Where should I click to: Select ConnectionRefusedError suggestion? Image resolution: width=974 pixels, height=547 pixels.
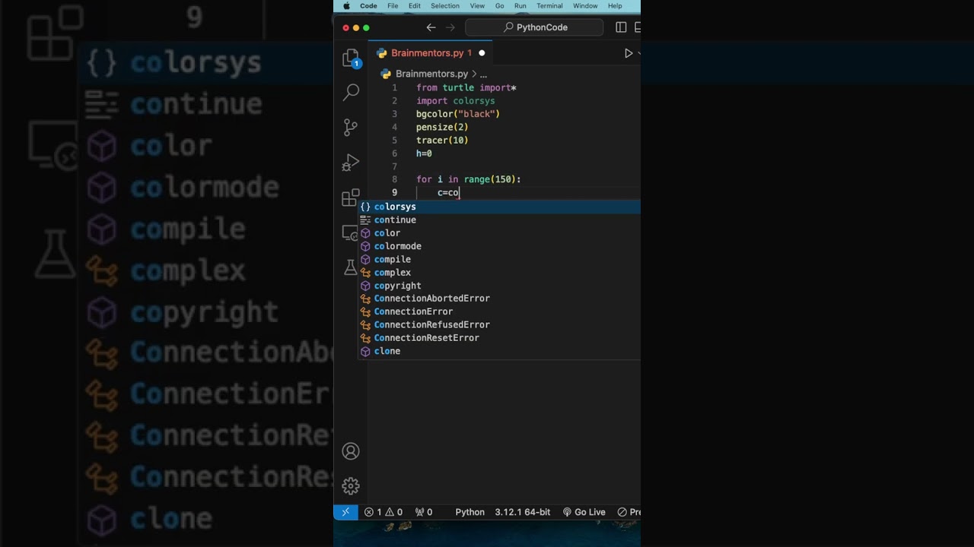499,324
